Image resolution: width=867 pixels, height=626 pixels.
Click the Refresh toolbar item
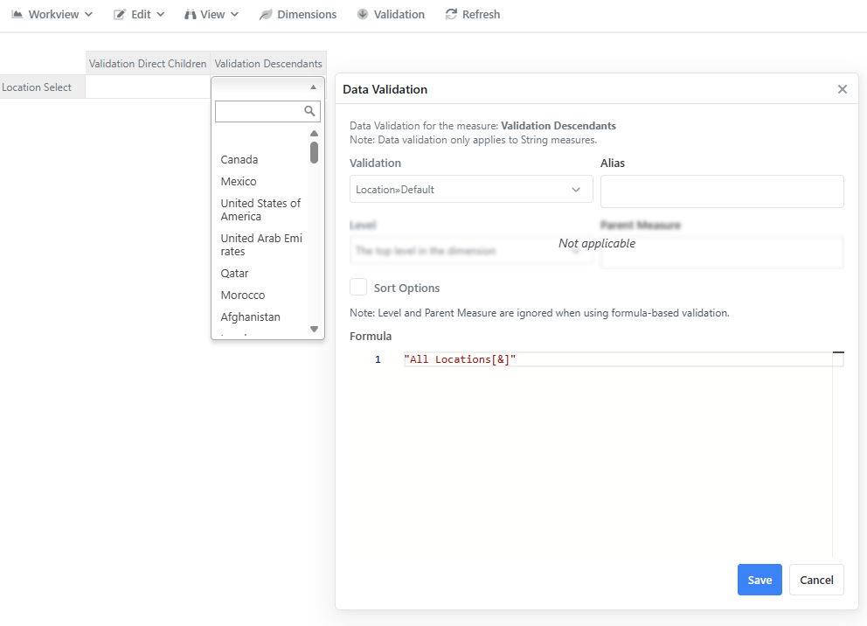pyautogui.click(x=473, y=14)
